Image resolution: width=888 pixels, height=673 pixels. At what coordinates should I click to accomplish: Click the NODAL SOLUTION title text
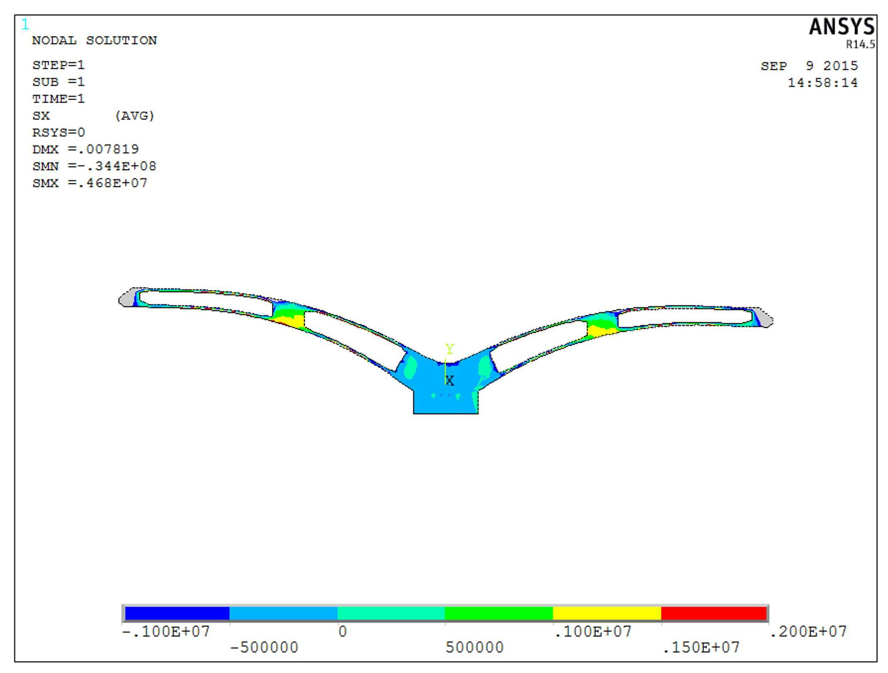point(95,41)
